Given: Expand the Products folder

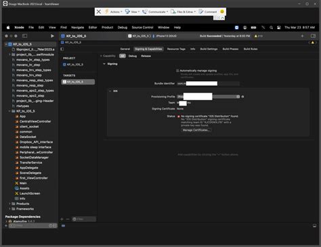Looking at the screenshot, I should click(x=9, y=204).
